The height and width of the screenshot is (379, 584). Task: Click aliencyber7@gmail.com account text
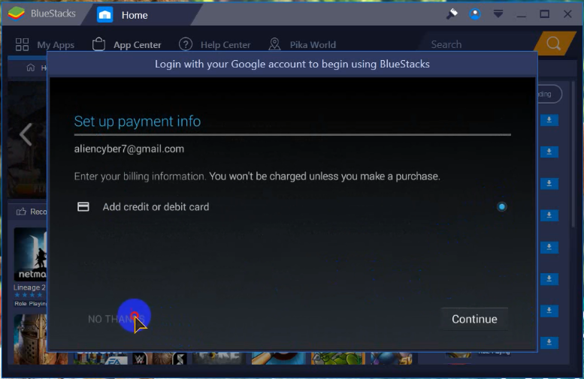click(x=129, y=149)
